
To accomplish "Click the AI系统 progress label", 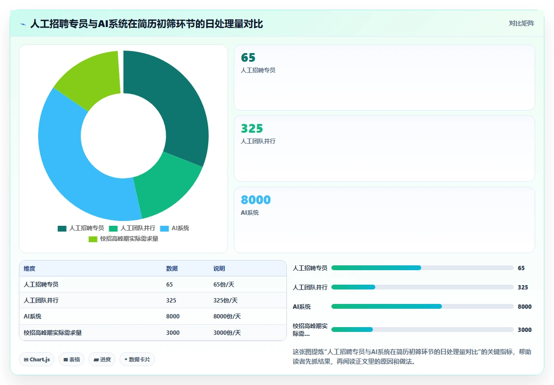I will tap(301, 307).
